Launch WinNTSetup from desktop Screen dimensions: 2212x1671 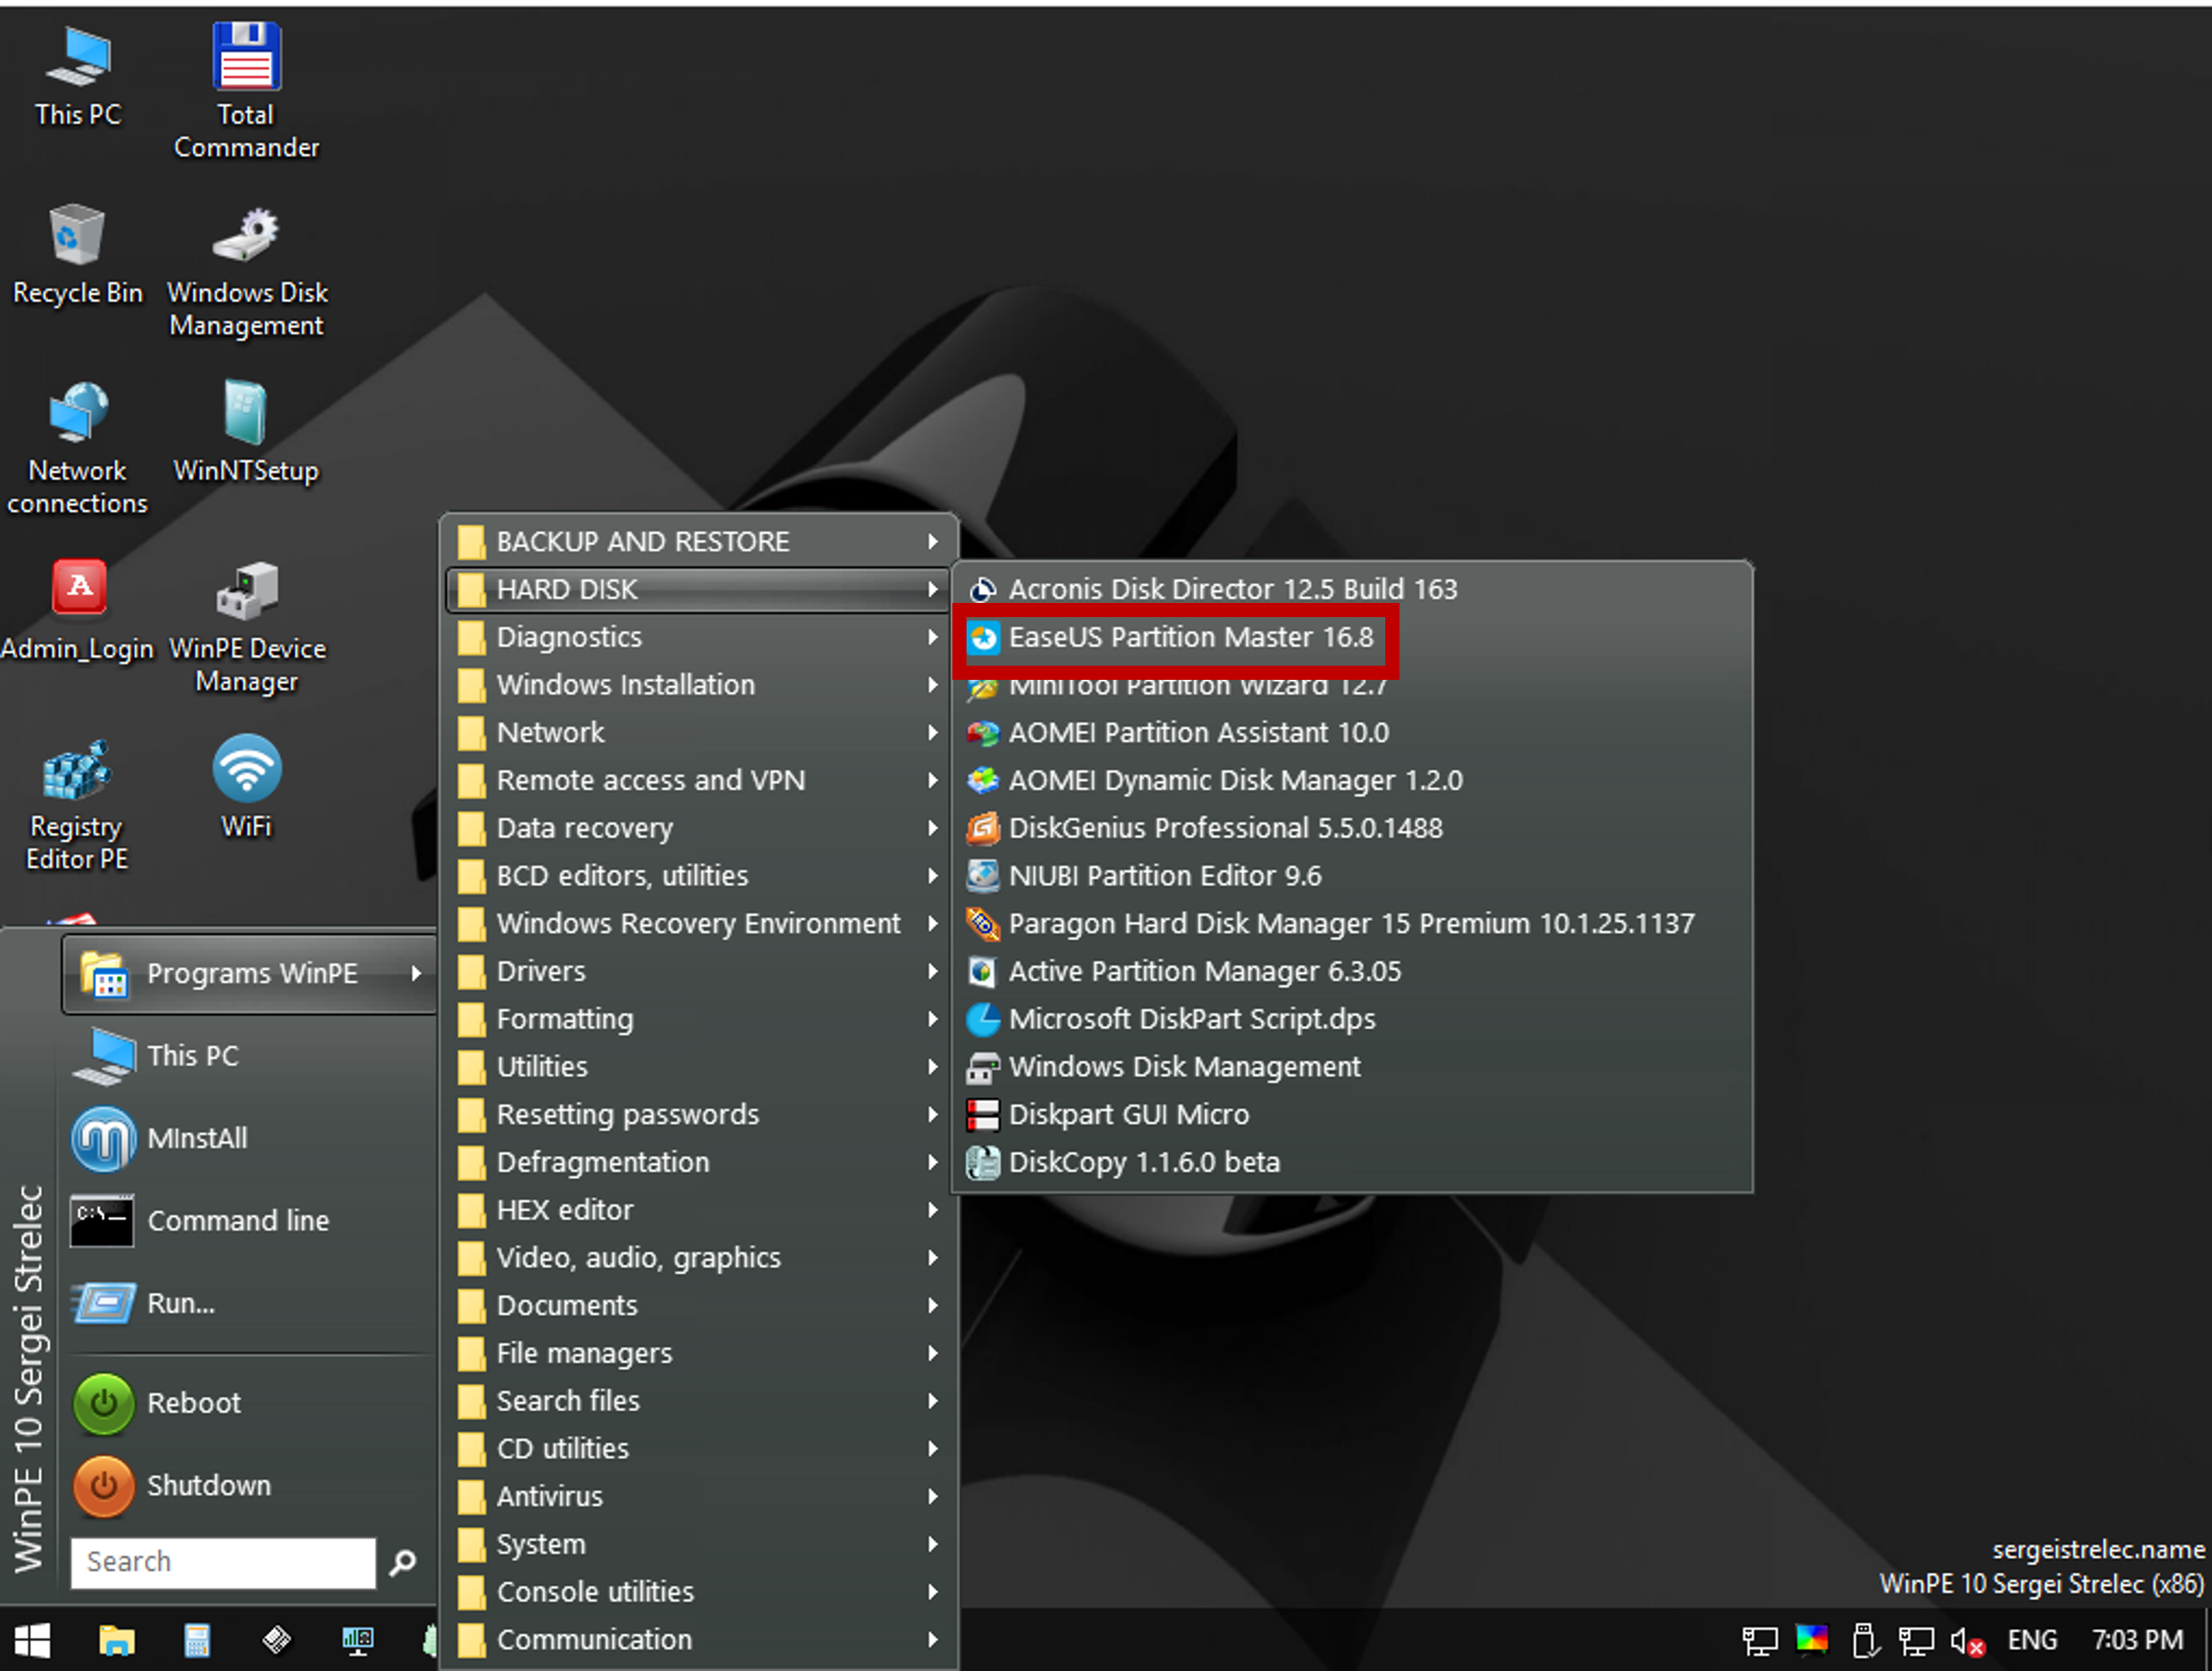[246, 415]
